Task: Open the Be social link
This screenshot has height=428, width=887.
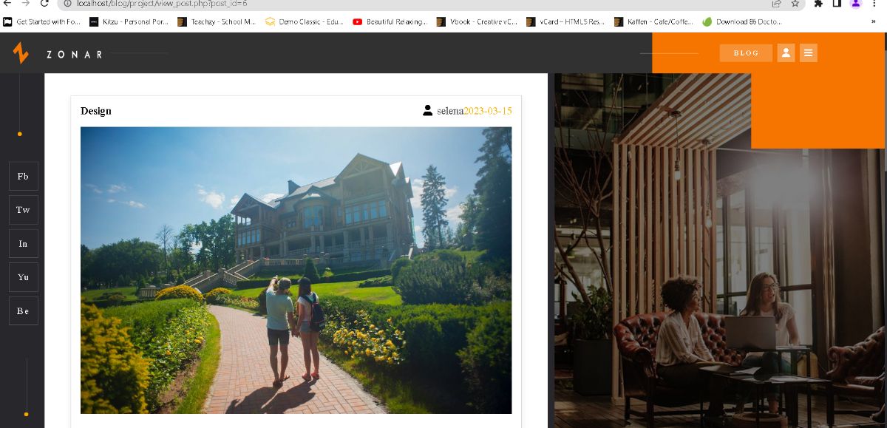Action: tap(23, 311)
